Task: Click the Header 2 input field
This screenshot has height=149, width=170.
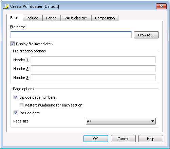Action: (x=93, y=69)
